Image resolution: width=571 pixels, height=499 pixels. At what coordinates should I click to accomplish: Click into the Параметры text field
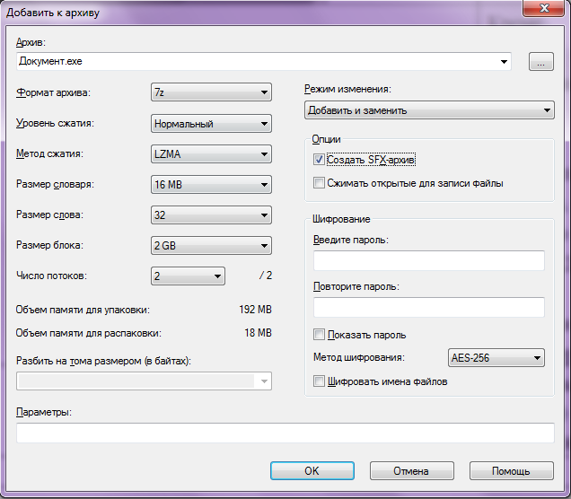click(285, 433)
